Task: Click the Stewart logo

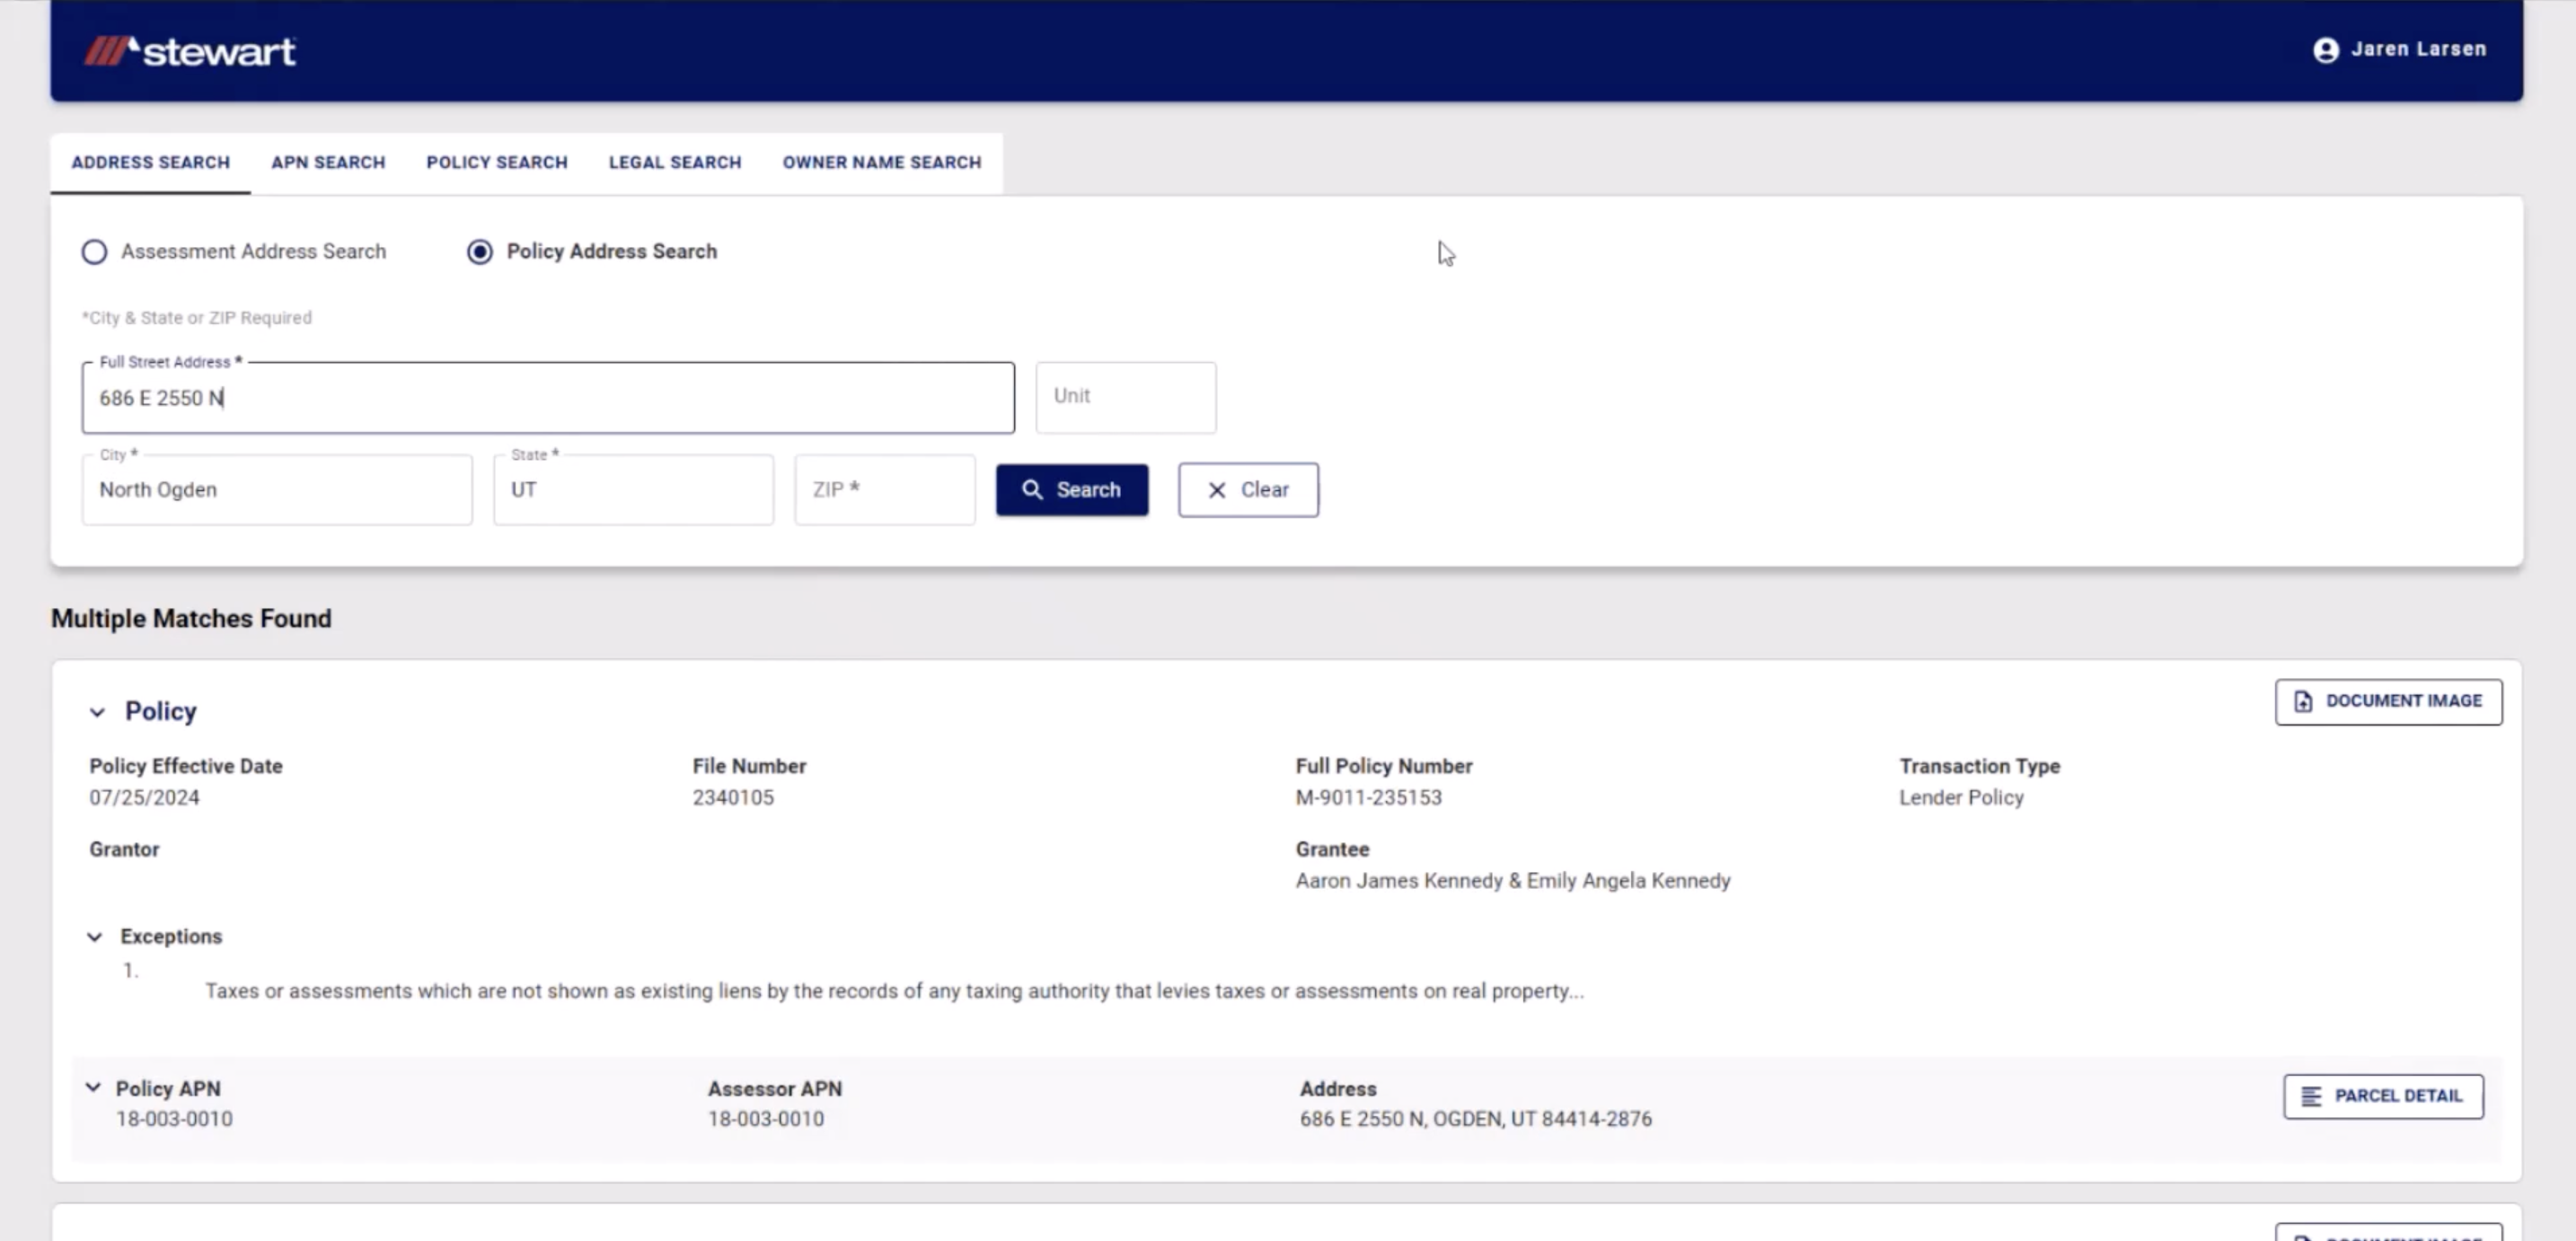Action: (x=192, y=50)
